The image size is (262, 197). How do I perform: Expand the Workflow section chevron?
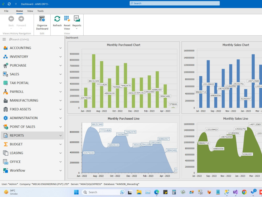click(61, 171)
